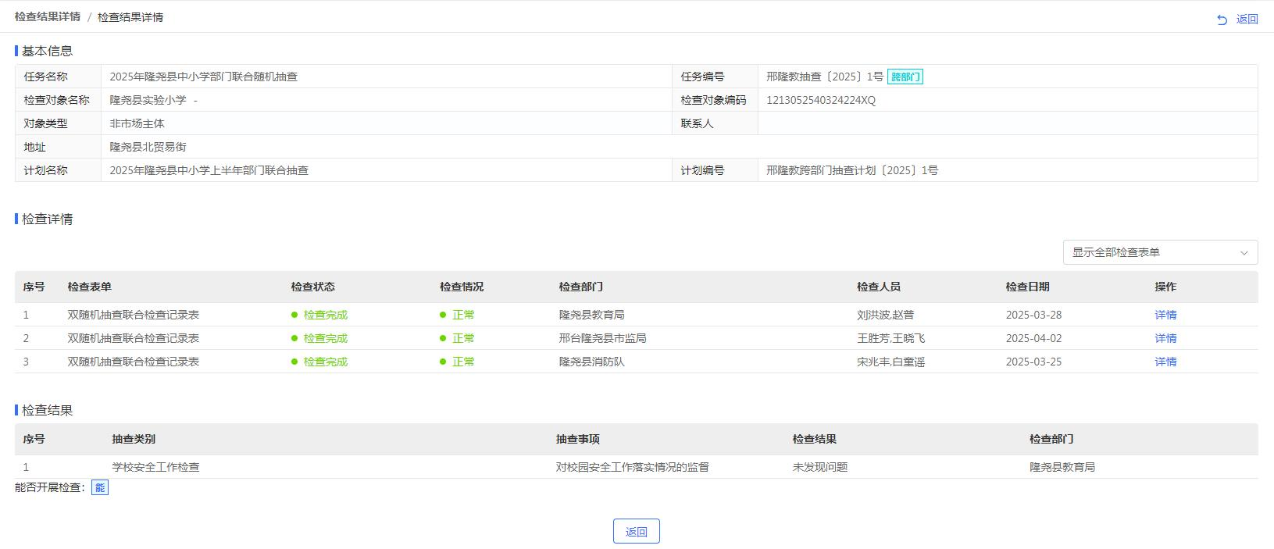Click 检查完成 status for 消防队 row
Screen dimensions: 1274x549
pos(325,362)
